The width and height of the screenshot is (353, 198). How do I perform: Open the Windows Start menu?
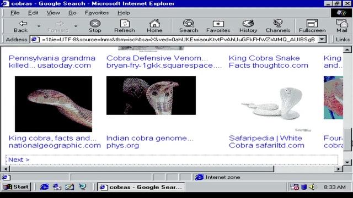(x=16, y=187)
